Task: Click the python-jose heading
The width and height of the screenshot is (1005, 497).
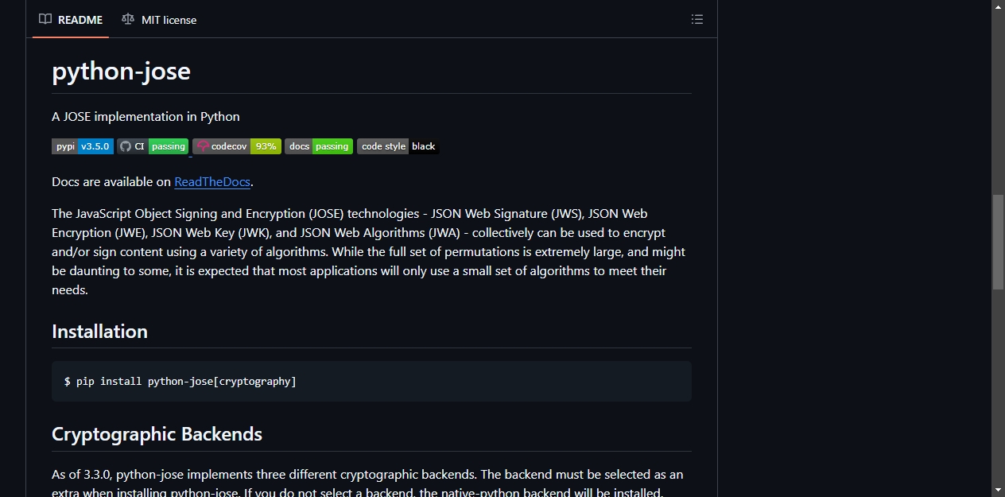Action: point(121,71)
